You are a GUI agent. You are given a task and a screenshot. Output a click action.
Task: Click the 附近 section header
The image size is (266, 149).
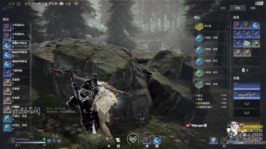[x=6, y=19]
